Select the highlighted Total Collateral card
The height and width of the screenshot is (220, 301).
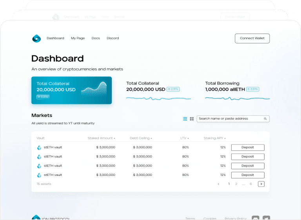[x=71, y=90]
